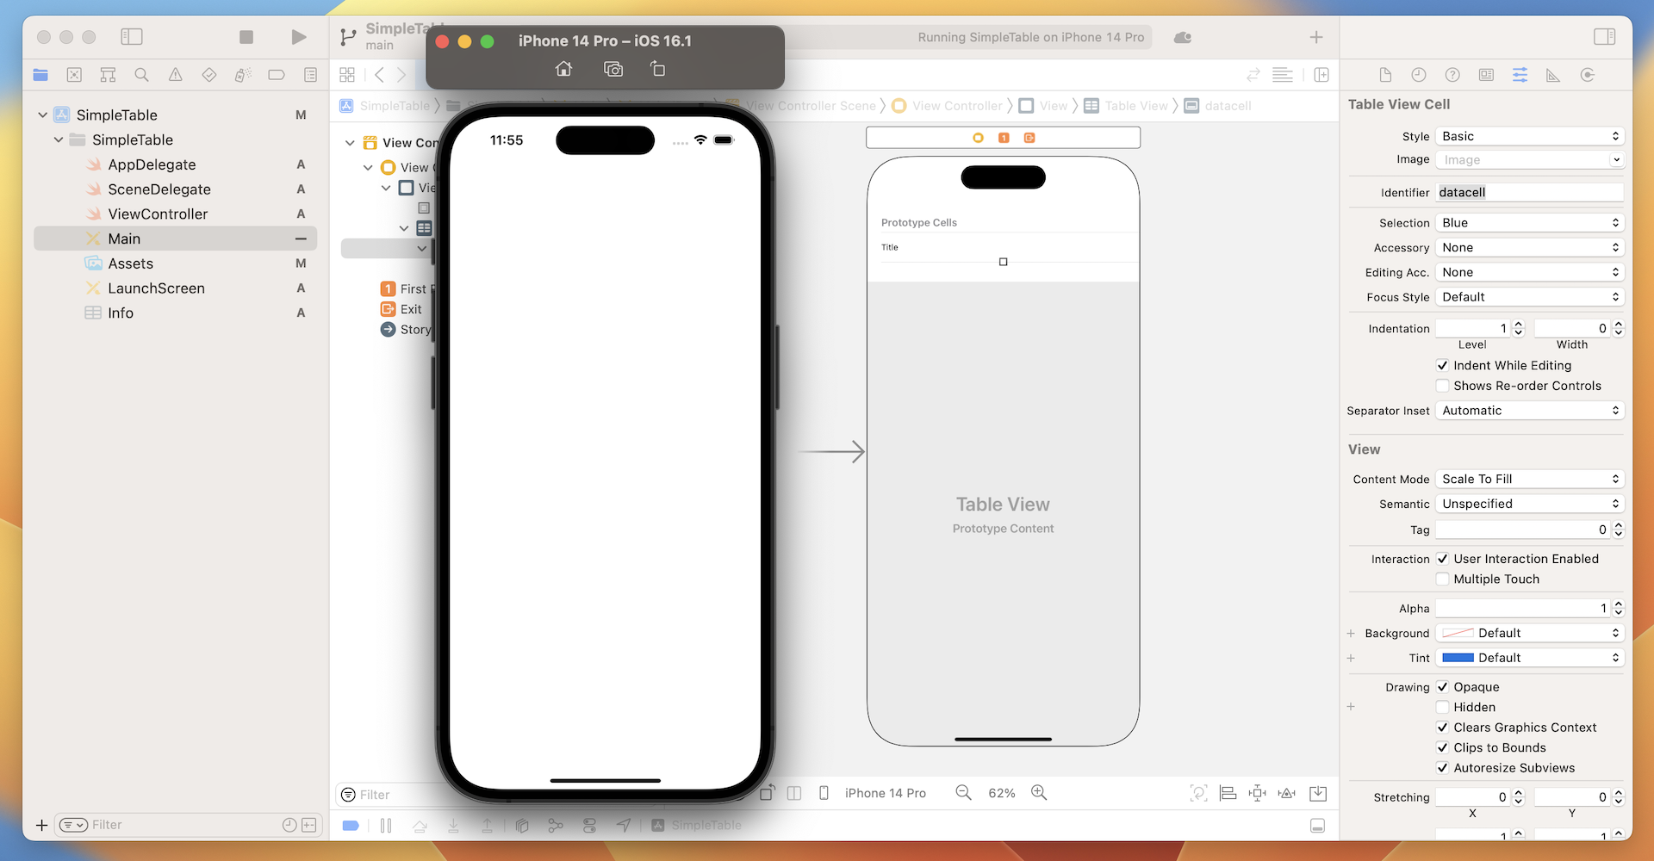Viewport: 1654px width, 861px height.
Task: Uncheck Clips to Bounds
Action: pos(1443,747)
